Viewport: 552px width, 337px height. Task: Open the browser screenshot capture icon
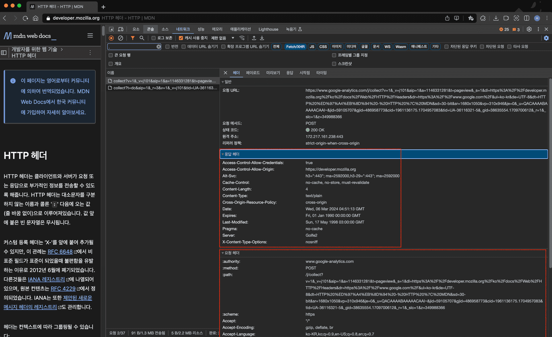tap(516, 18)
